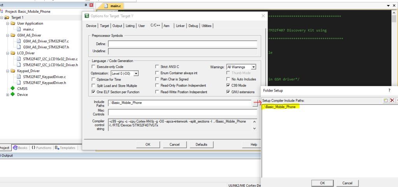The image size is (398, 187).
Task: Switch to the Device tab
Action: [x=91, y=26]
